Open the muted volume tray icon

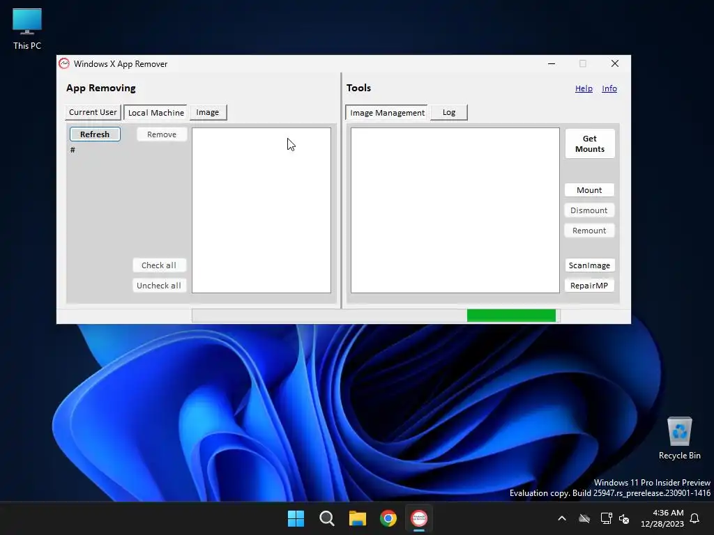point(624,518)
